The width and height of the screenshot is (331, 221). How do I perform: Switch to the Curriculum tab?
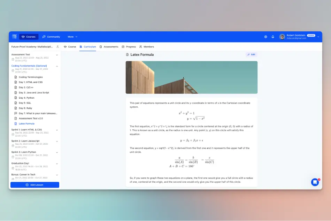[x=87, y=47]
